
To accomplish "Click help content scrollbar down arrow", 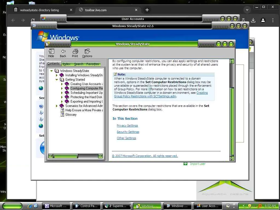I will pos(232,158).
